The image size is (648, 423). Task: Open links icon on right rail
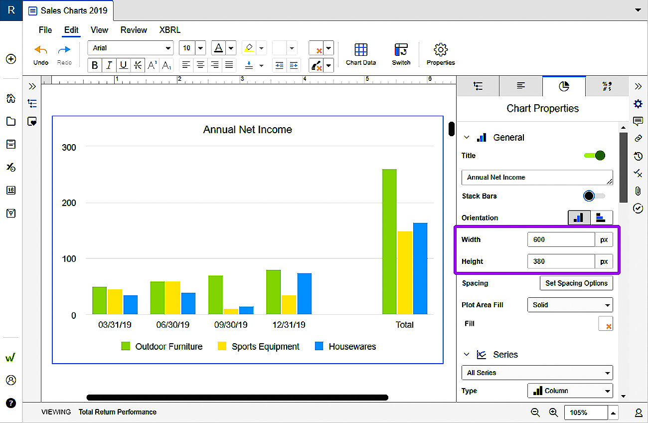click(x=638, y=139)
